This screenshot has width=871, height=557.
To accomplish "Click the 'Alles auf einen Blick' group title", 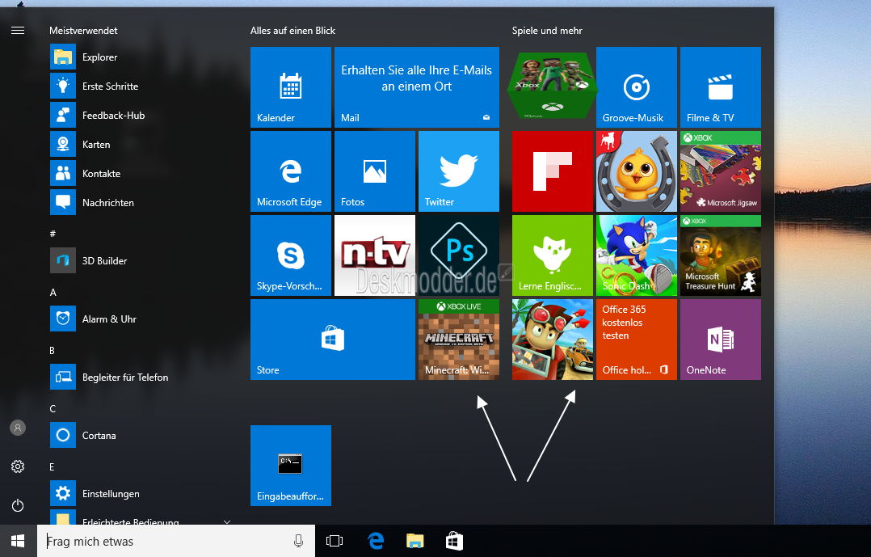I will pos(292,31).
